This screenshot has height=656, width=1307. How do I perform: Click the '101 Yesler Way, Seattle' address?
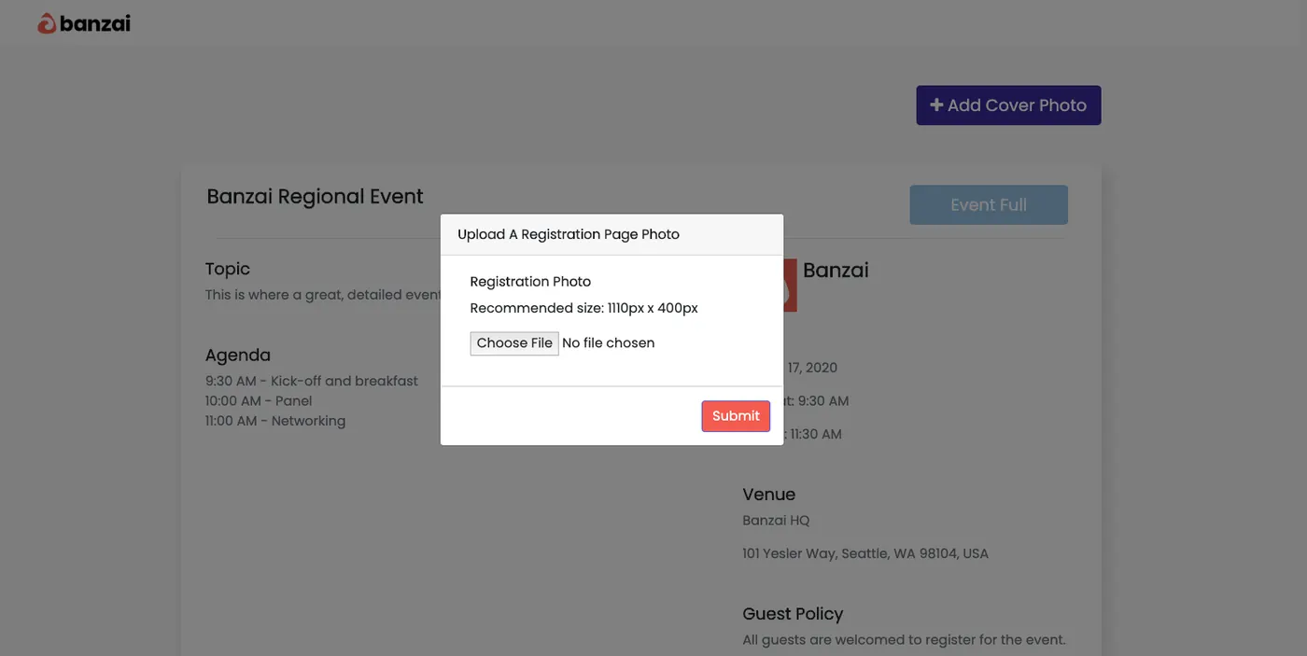click(865, 553)
